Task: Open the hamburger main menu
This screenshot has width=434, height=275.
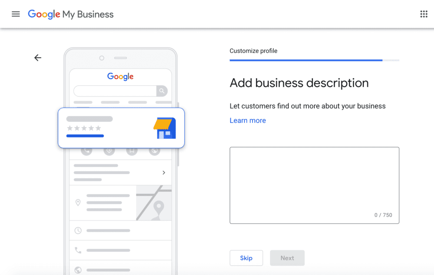Action: tap(16, 14)
